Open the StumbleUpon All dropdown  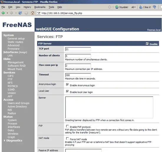(x=133, y=7)
